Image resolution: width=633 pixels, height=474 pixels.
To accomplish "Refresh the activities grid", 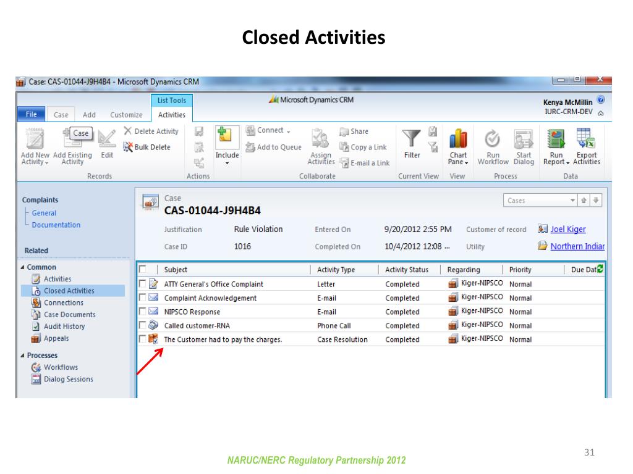I will pyautogui.click(x=600, y=269).
